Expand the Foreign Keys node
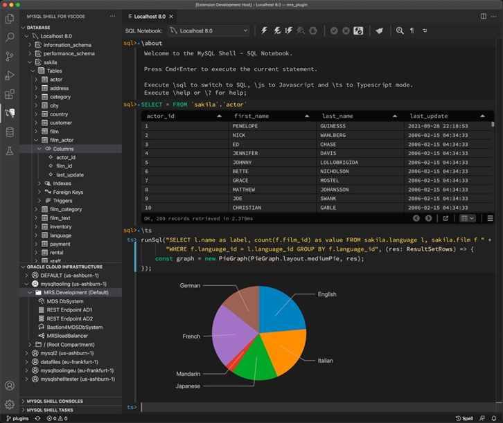 [39, 192]
